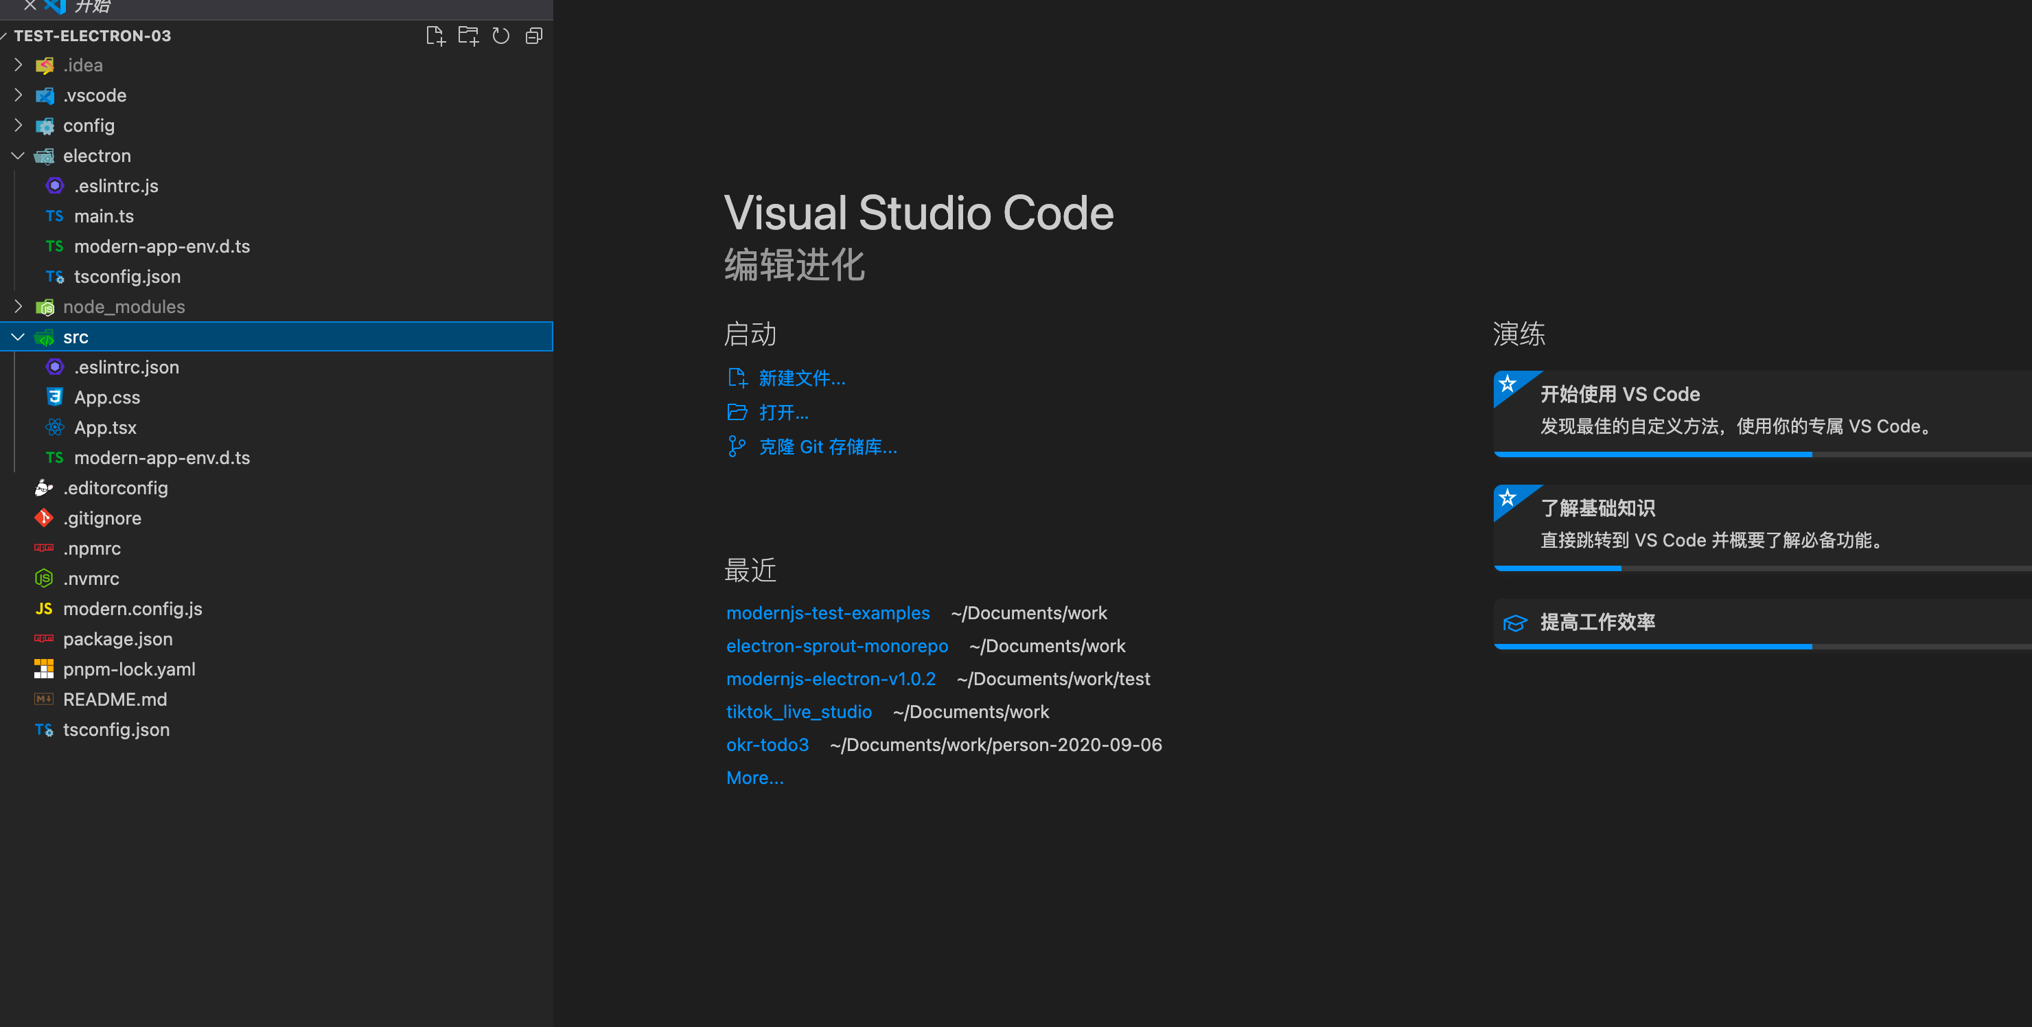
Task: Open the modernjs-test-examples recent project
Action: (x=827, y=613)
